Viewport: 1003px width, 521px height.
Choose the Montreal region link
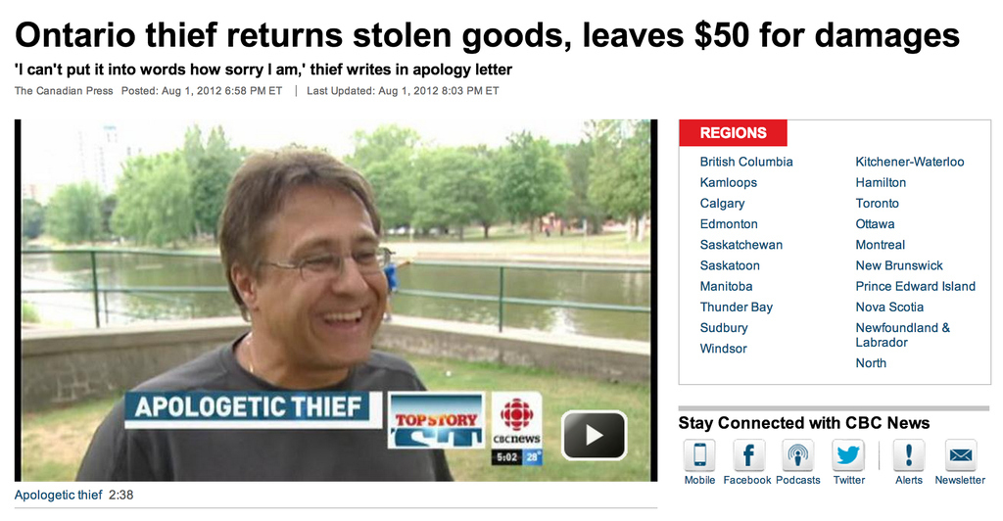pos(881,245)
